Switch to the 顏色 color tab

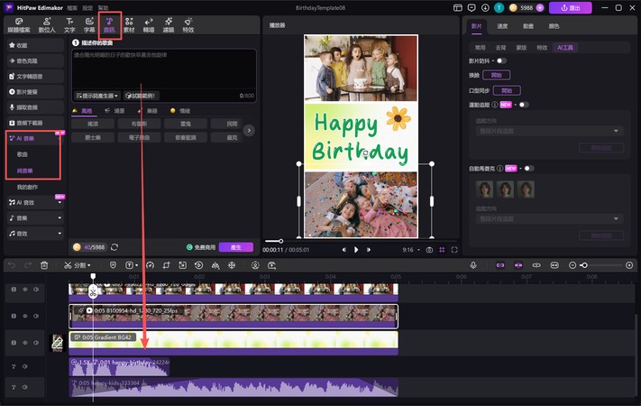pos(554,26)
